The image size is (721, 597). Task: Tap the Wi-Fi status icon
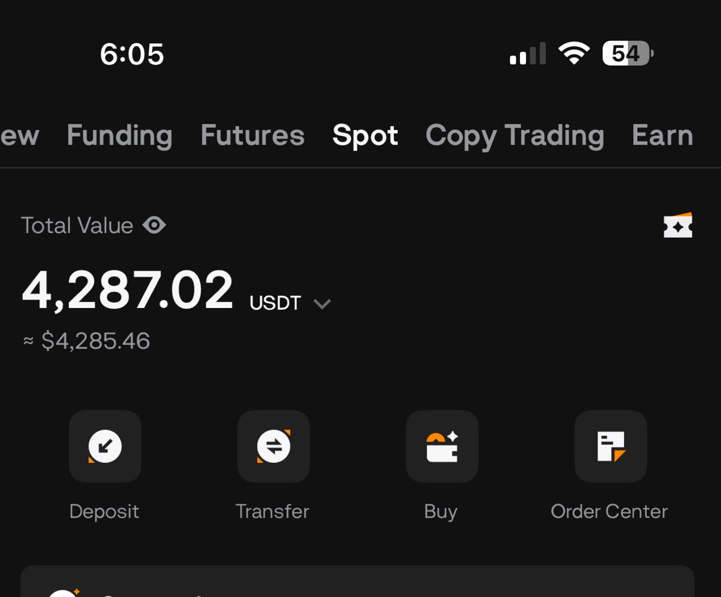(x=573, y=54)
